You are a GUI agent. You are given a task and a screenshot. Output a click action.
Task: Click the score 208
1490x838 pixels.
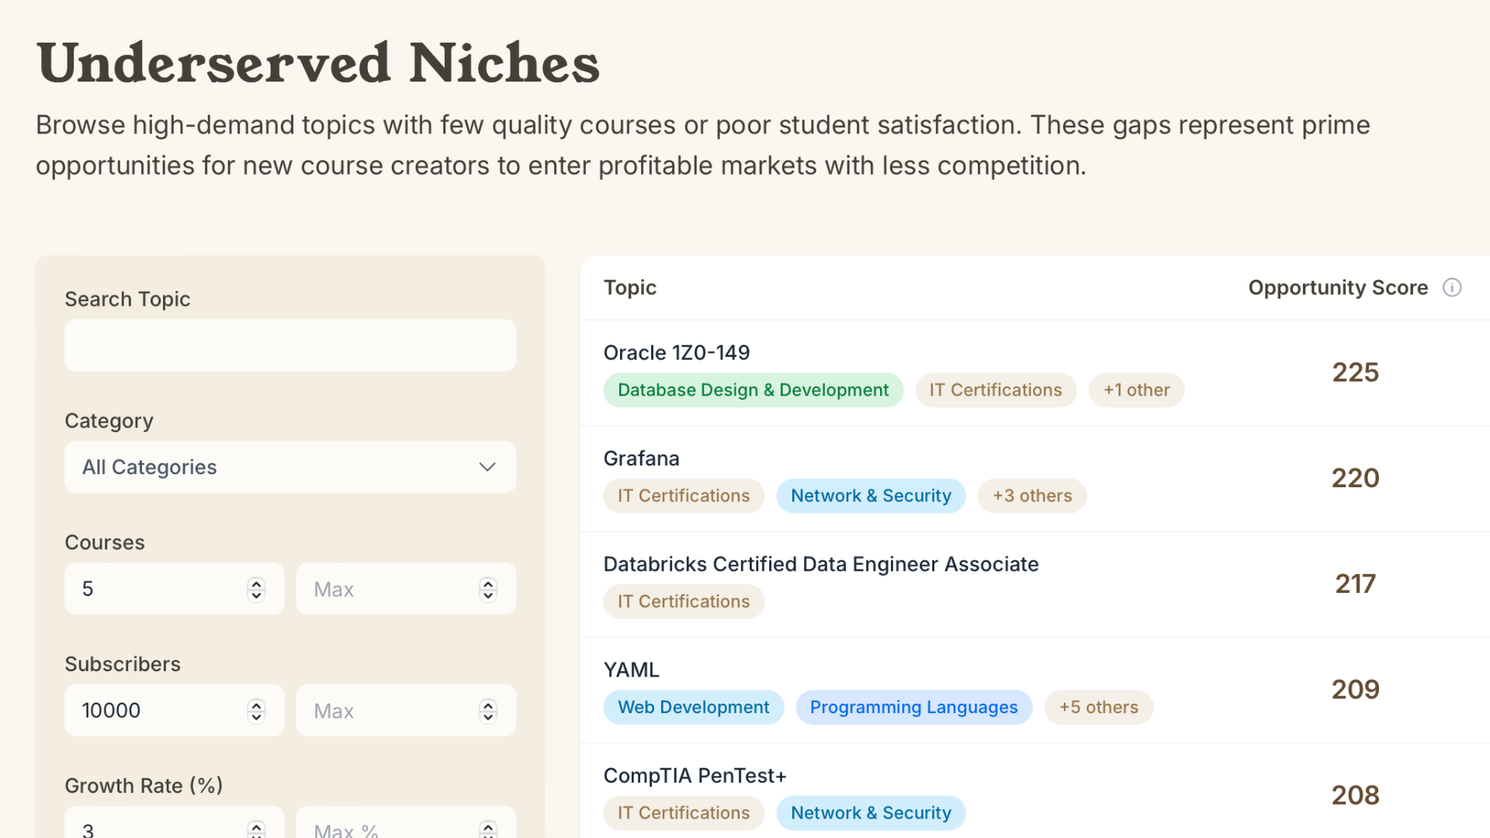[x=1356, y=795]
